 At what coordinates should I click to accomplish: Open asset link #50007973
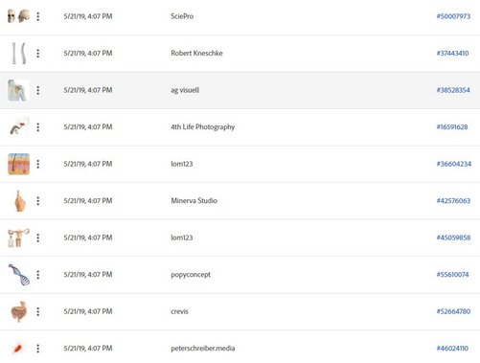tap(453, 16)
